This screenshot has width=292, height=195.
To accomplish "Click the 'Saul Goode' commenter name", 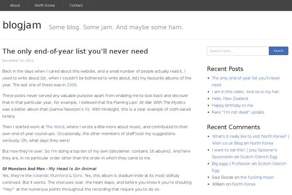I will 222,177.
